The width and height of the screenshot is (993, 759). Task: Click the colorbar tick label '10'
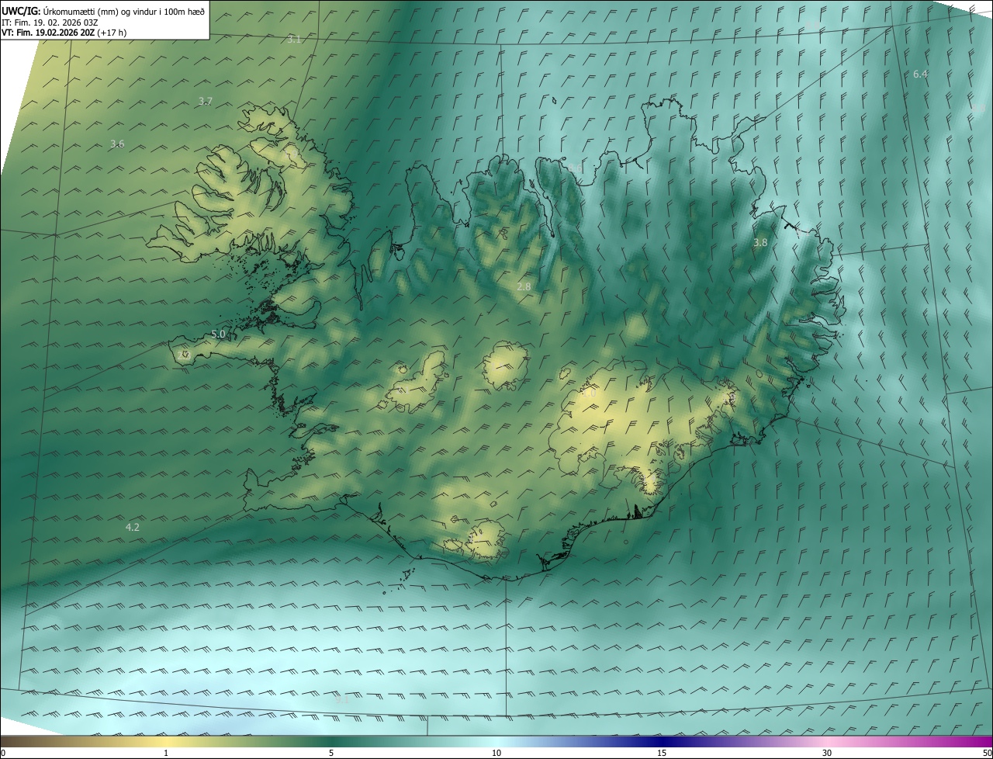point(496,753)
